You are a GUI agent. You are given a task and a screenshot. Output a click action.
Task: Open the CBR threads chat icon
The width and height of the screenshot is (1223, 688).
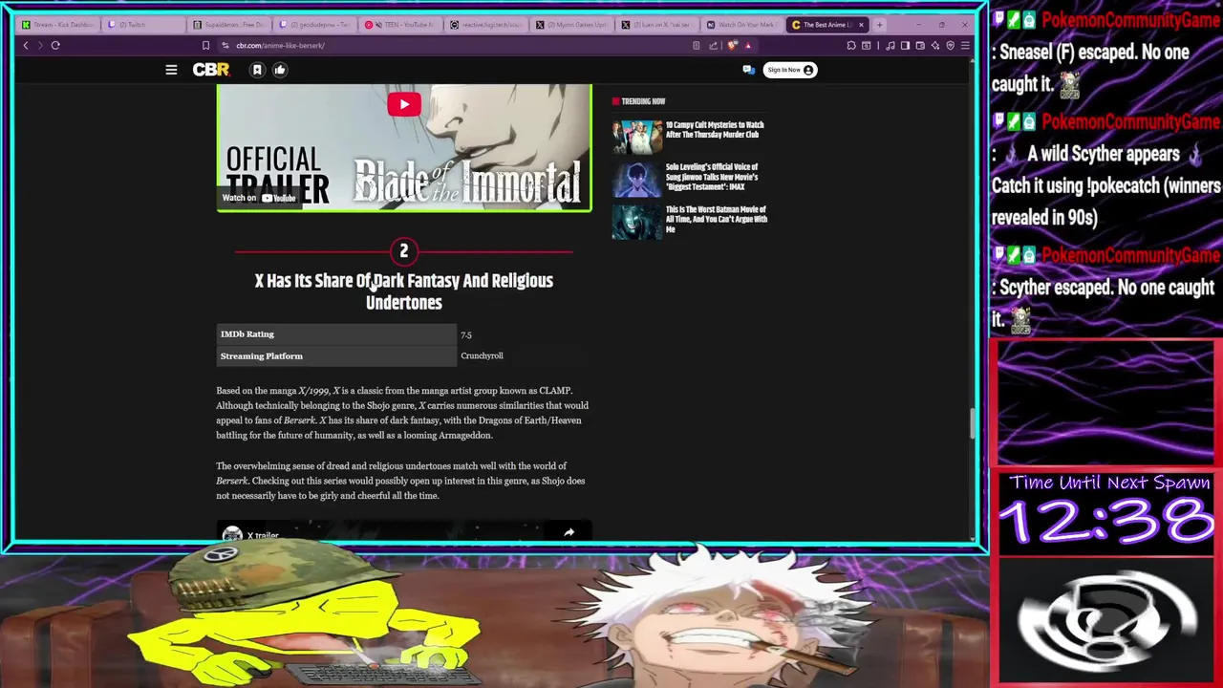point(748,70)
